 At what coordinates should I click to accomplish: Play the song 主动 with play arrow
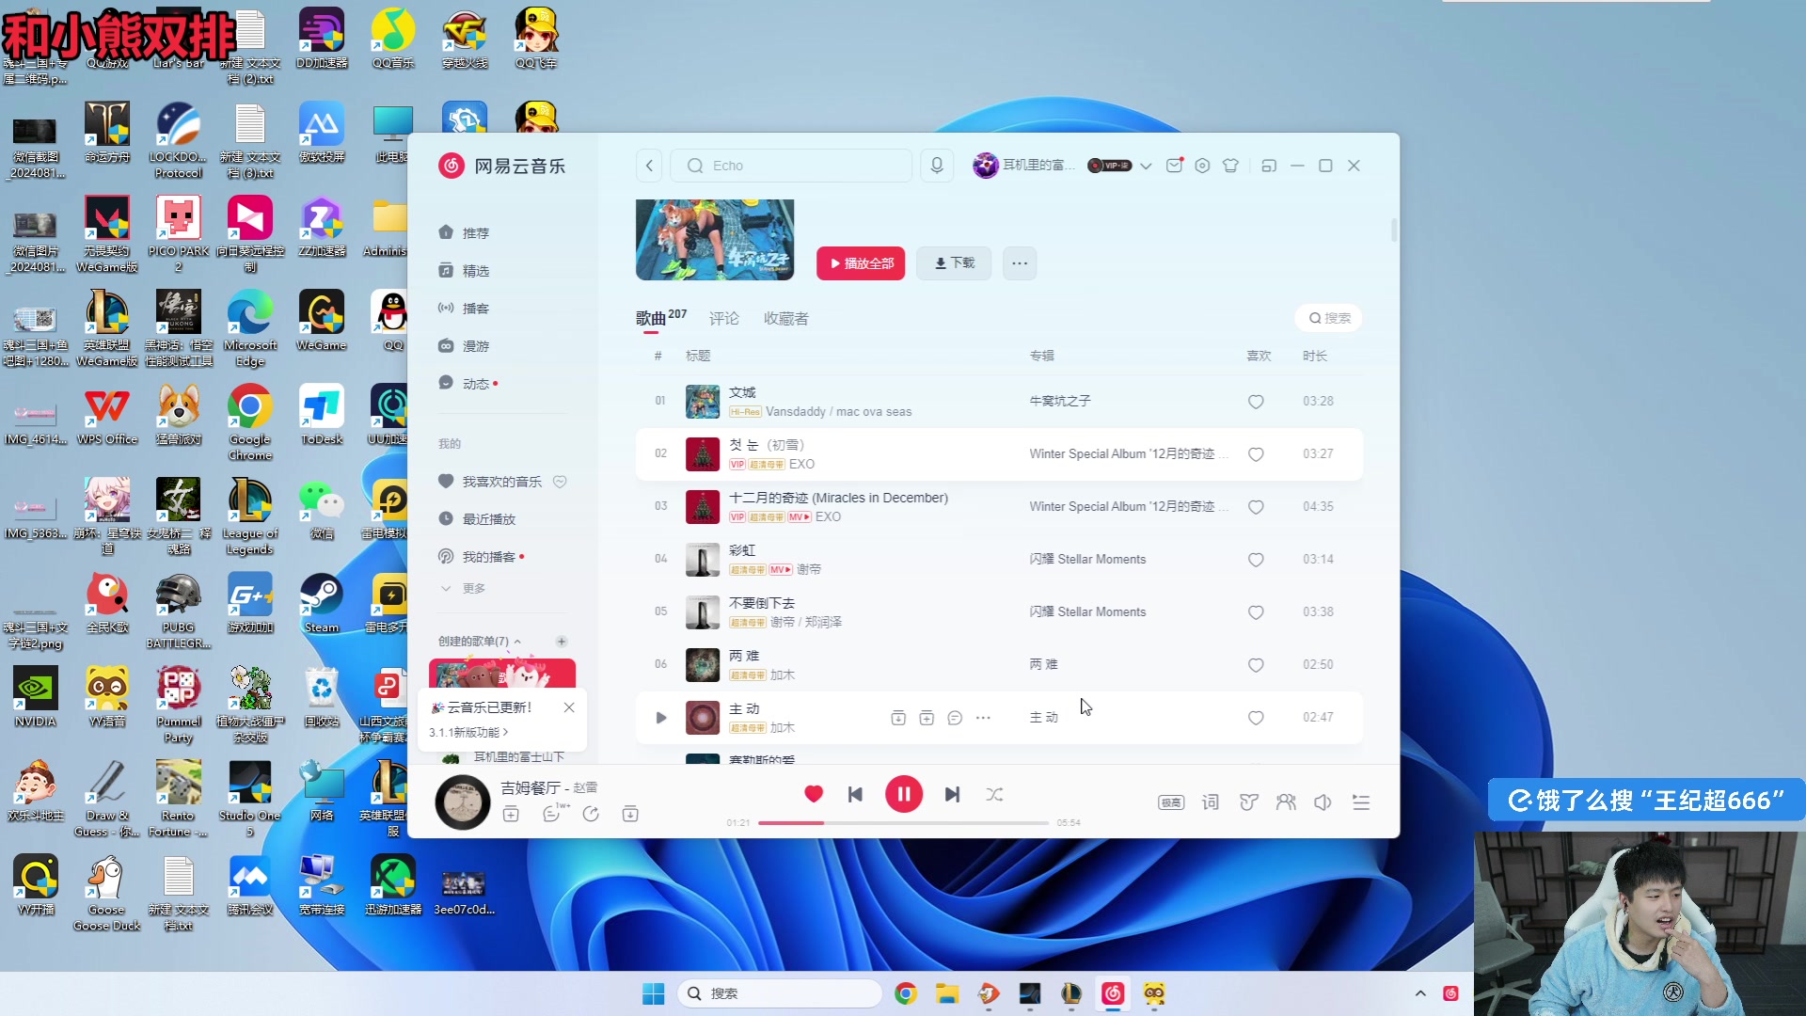click(x=661, y=718)
